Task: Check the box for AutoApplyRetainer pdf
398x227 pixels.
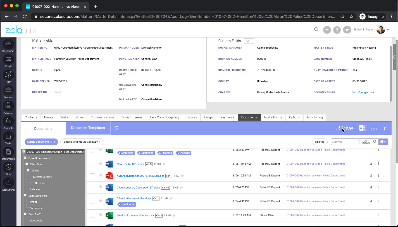Action: pos(92,176)
